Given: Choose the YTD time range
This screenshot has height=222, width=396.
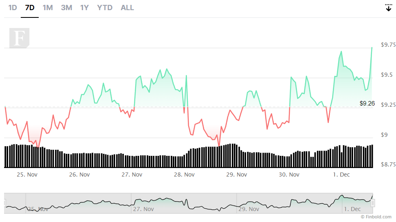Looking at the screenshot, I should tap(105, 8).
